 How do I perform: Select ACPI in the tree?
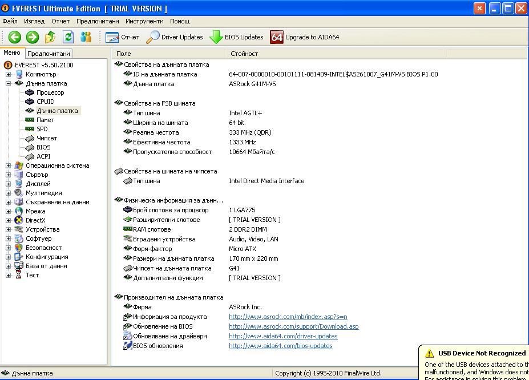pyautogui.click(x=43, y=156)
